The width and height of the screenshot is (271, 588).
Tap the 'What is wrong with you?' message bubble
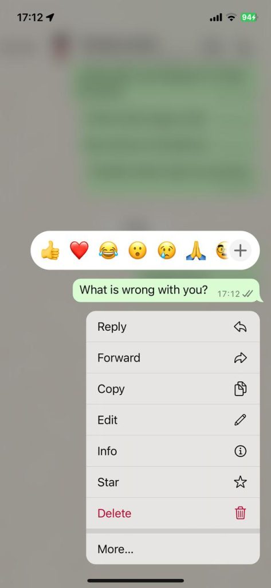[167, 291]
